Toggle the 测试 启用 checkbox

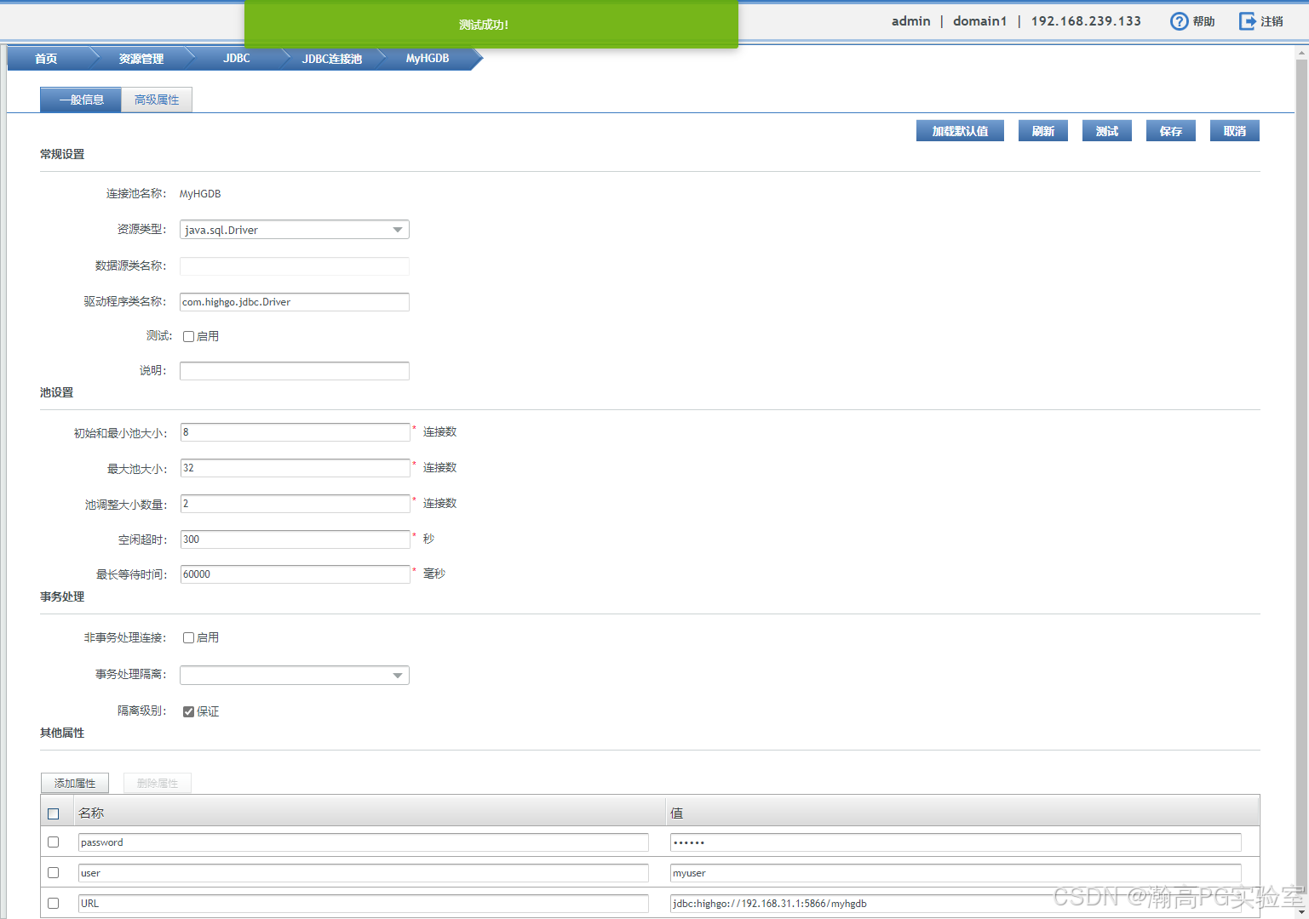click(x=188, y=336)
